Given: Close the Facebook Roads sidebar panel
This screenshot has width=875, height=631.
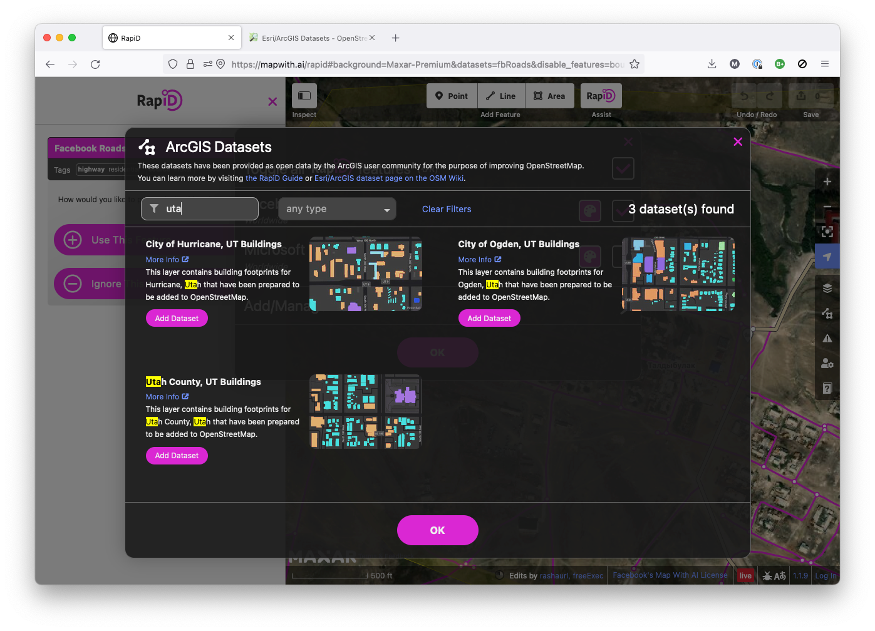Looking at the screenshot, I should [272, 101].
